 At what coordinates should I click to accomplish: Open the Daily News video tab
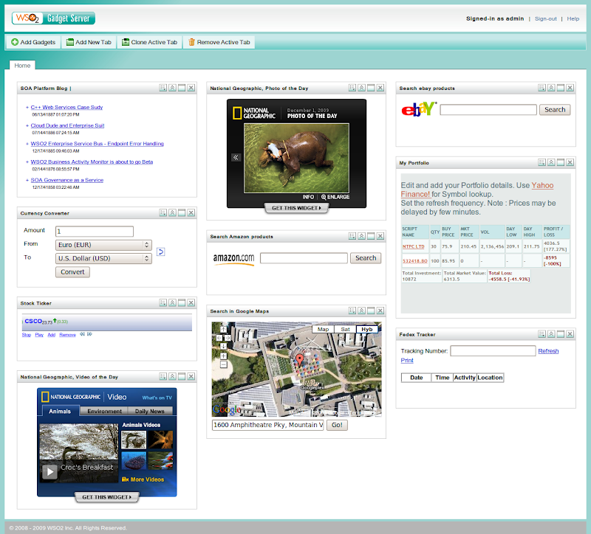(150, 411)
